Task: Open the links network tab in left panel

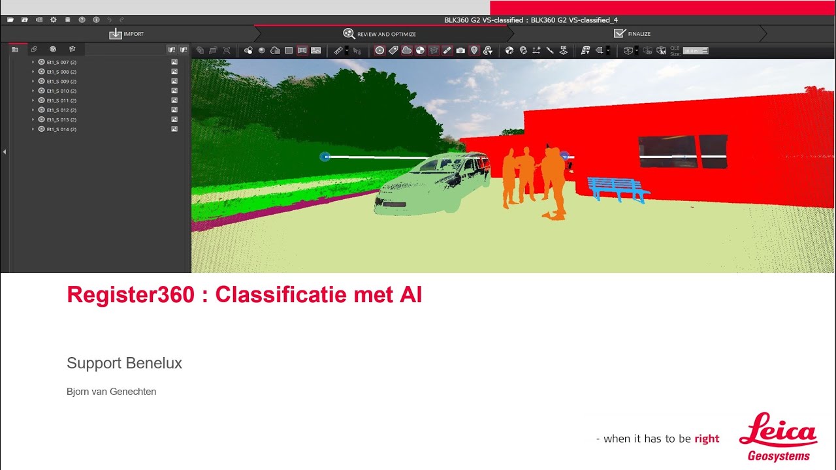Action: (x=72, y=49)
